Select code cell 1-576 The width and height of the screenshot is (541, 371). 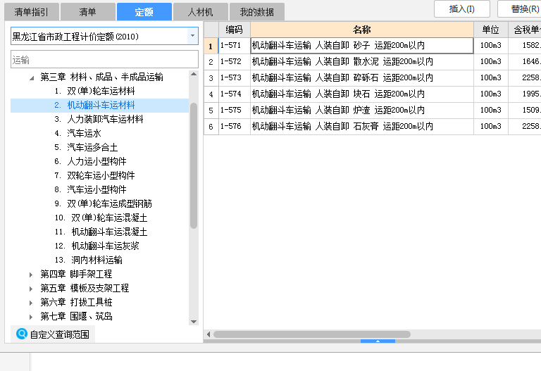click(235, 127)
